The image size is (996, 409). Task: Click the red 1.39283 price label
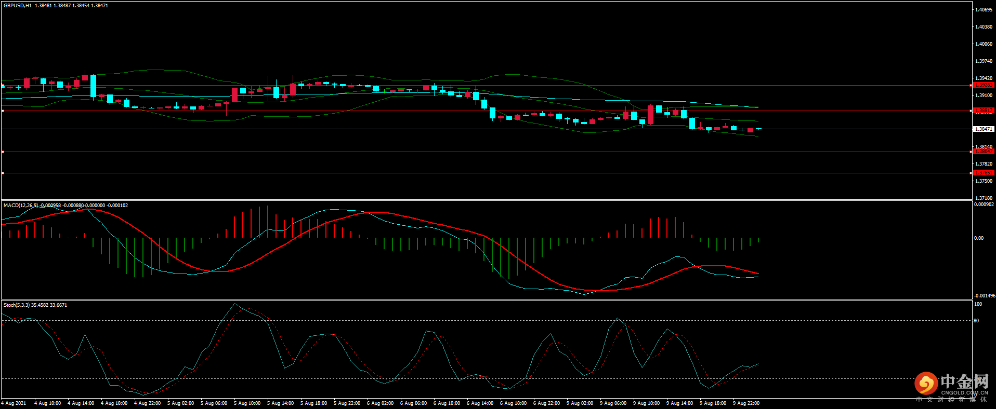click(984, 85)
